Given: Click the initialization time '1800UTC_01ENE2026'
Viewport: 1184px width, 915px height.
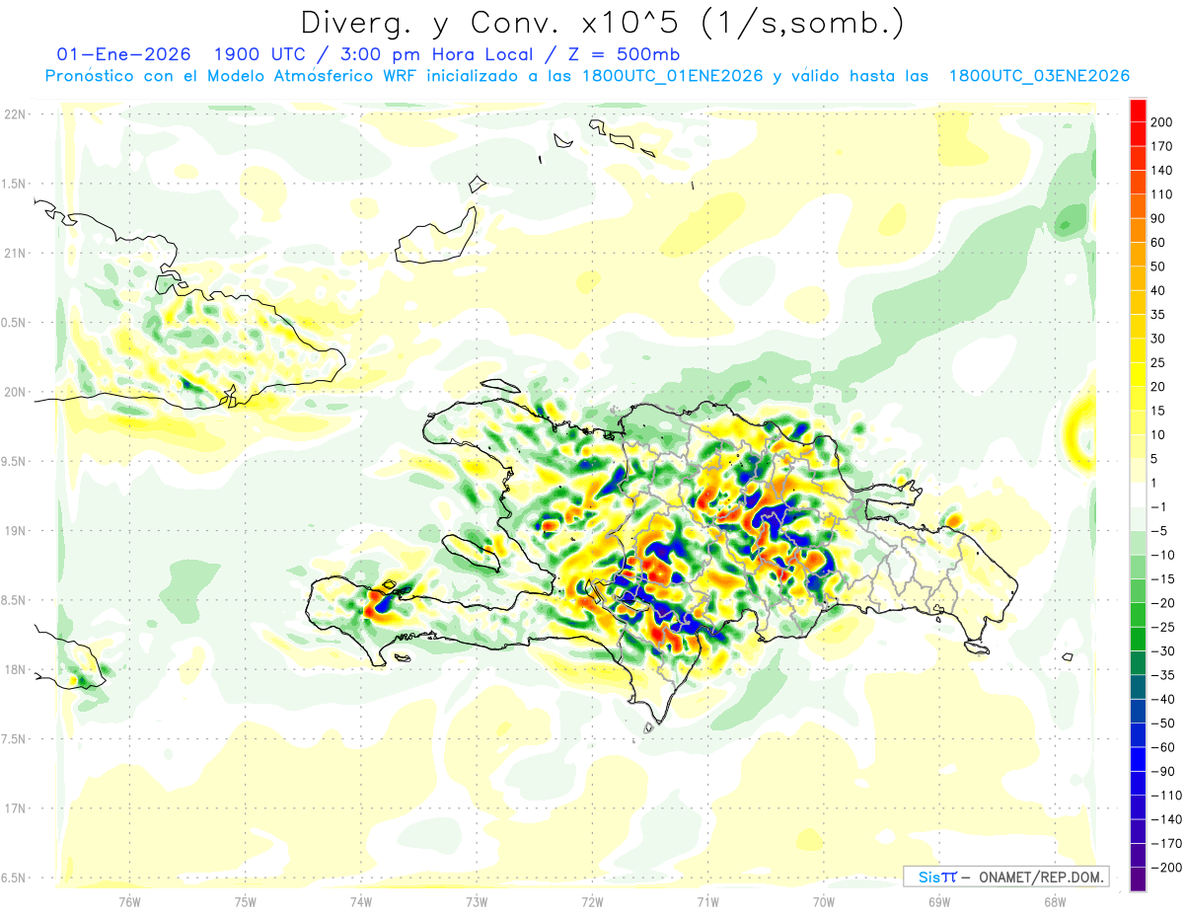Looking at the screenshot, I should [673, 76].
